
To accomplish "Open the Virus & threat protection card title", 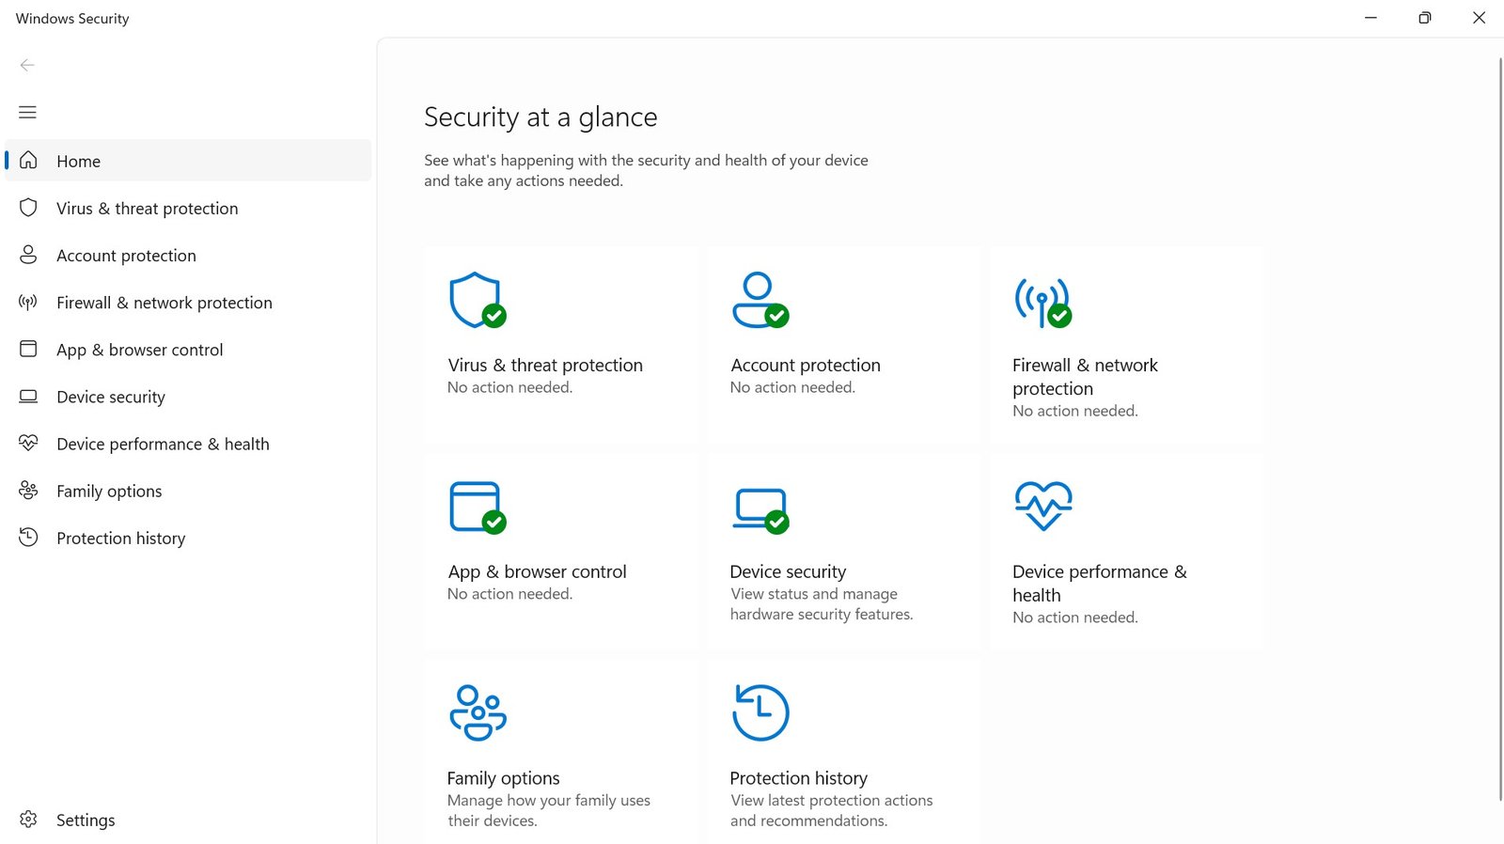I will (545, 365).
